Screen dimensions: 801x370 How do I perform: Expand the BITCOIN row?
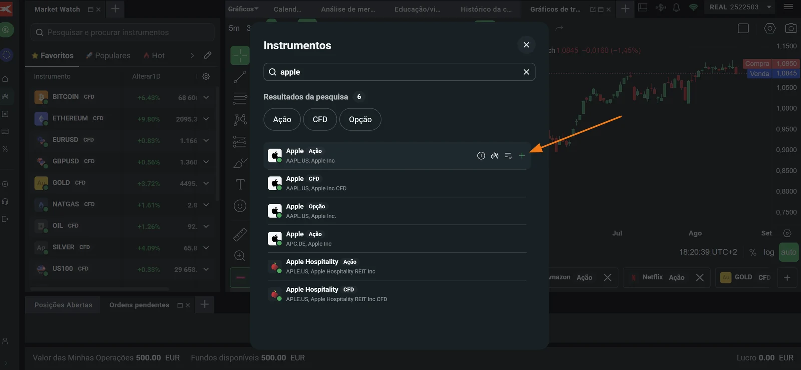206,97
